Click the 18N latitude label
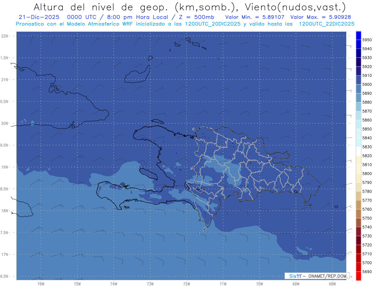The width and height of the screenshot is (373, 288). click(5, 211)
